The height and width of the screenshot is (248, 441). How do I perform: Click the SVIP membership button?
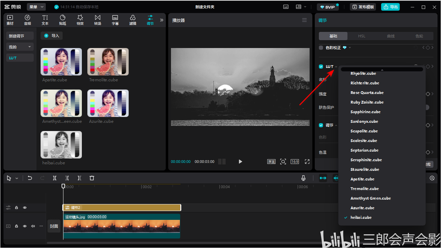click(x=328, y=7)
